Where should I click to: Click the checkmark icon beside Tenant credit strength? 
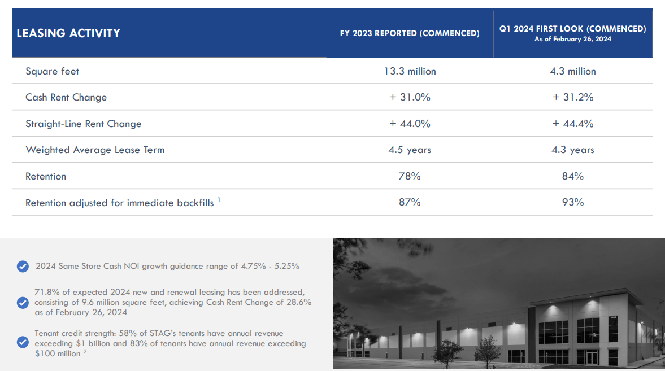coord(23,342)
